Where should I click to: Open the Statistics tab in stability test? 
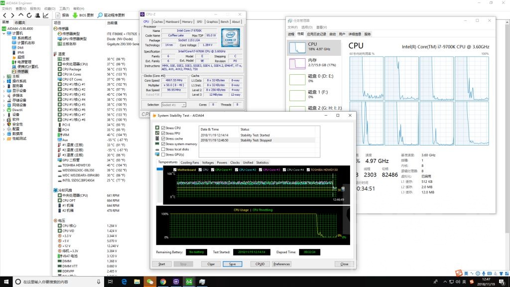coord(262,162)
